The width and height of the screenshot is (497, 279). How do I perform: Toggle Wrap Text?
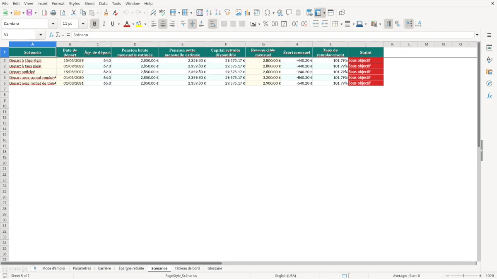pos(213,24)
